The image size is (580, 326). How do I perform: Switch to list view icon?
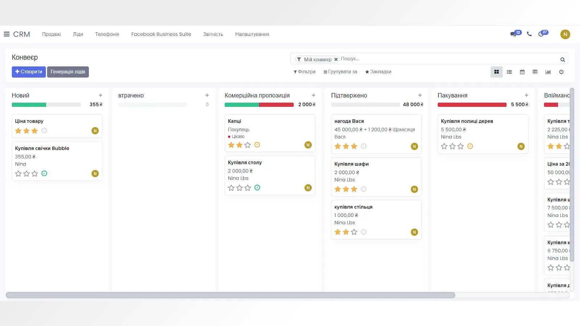coord(509,72)
